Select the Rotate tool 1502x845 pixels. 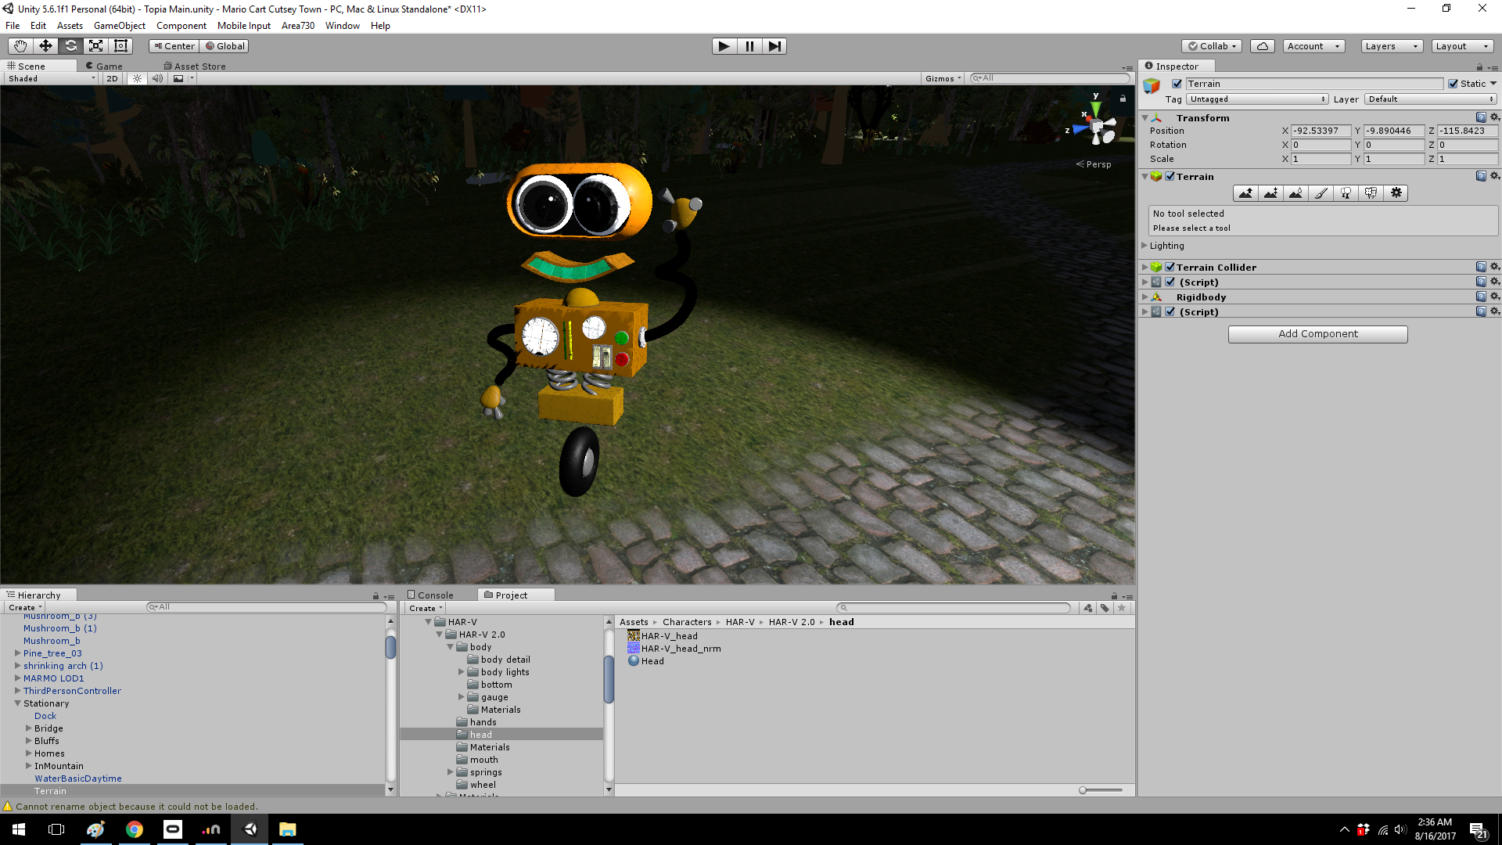pyautogui.click(x=70, y=46)
